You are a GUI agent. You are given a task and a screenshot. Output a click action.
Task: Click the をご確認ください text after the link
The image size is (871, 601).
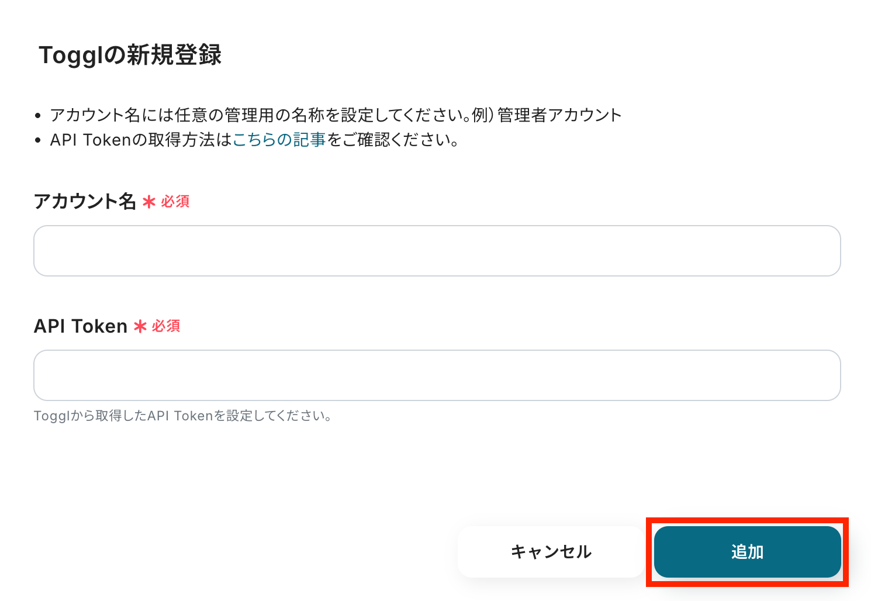[x=392, y=140]
